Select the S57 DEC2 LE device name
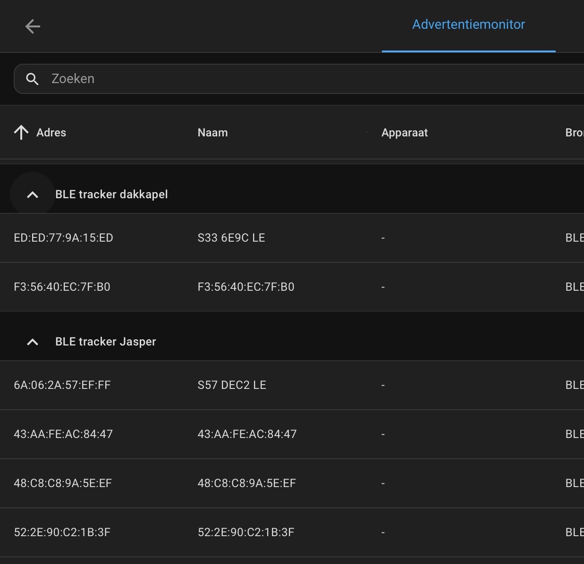584x564 pixels. (x=232, y=385)
